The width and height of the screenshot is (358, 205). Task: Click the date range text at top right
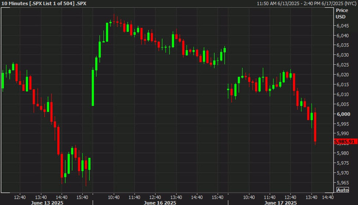pos(306,3)
